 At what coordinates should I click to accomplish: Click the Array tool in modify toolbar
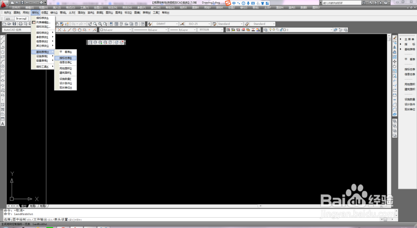tap(394, 57)
